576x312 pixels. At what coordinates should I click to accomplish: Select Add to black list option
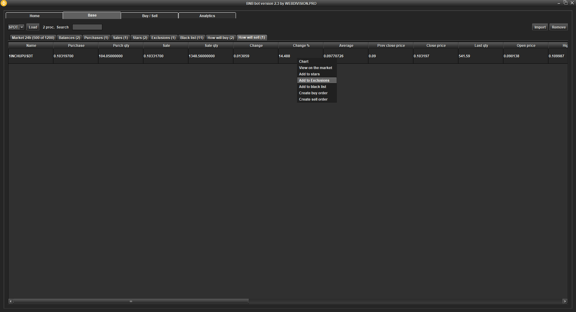pyautogui.click(x=312, y=87)
